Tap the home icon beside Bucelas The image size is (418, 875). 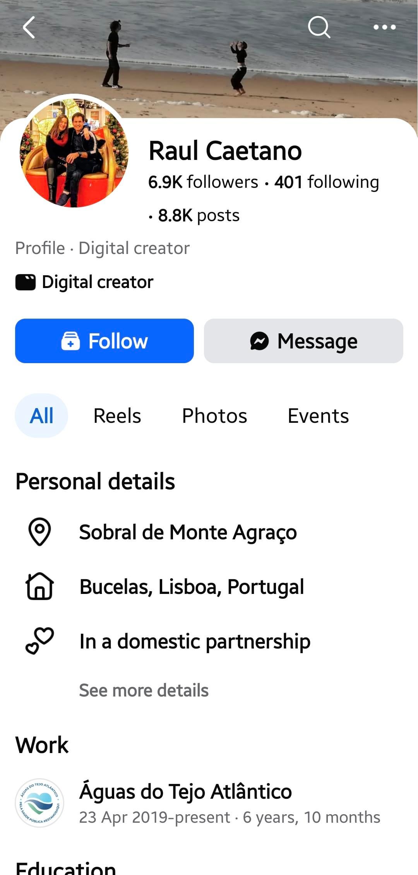39,586
